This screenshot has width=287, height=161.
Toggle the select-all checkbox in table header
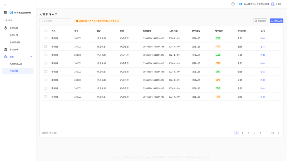[45, 31]
